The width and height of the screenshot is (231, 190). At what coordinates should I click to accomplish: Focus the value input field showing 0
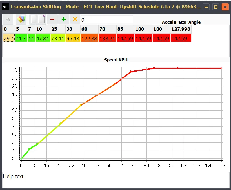click(107, 20)
